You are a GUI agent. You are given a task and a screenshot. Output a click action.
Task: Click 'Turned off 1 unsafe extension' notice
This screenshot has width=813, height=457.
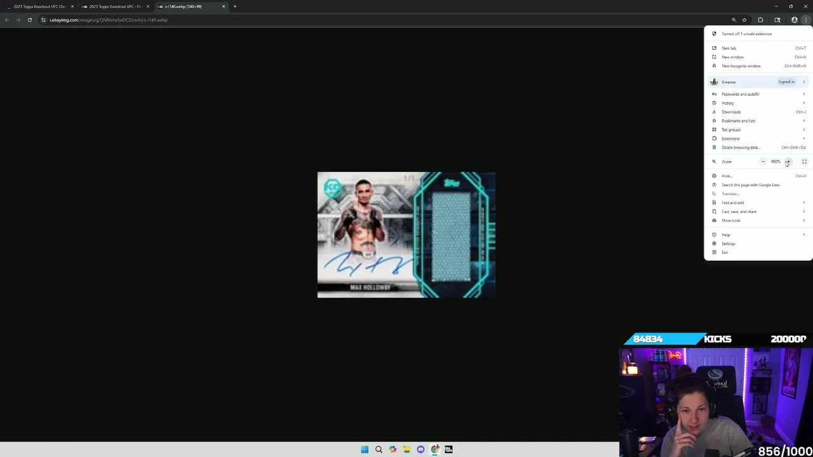coord(758,34)
